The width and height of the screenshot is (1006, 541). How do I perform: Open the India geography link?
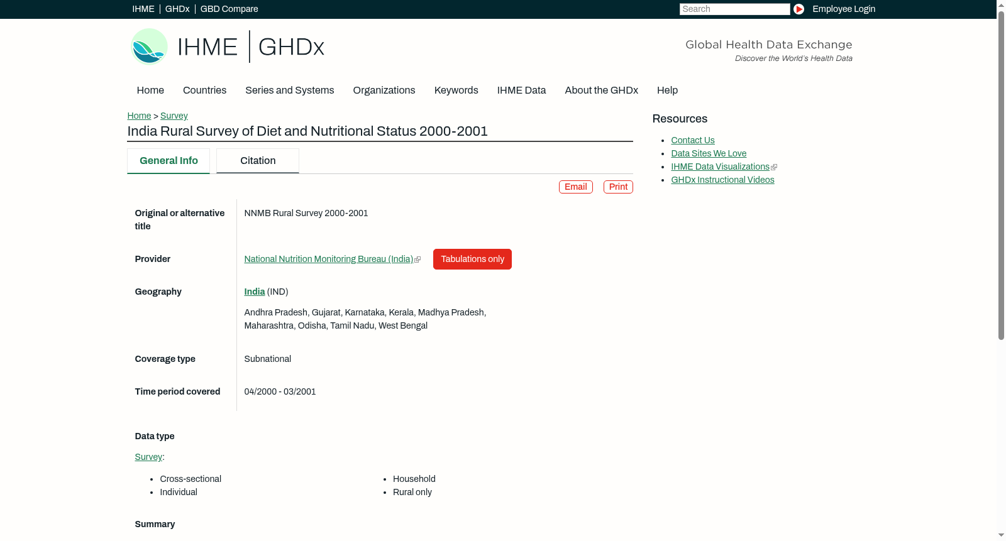pyautogui.click(x=255, y=292)
